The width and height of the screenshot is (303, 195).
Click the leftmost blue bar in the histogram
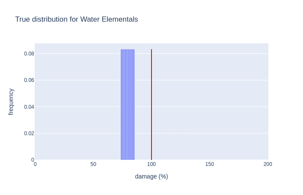121,104
